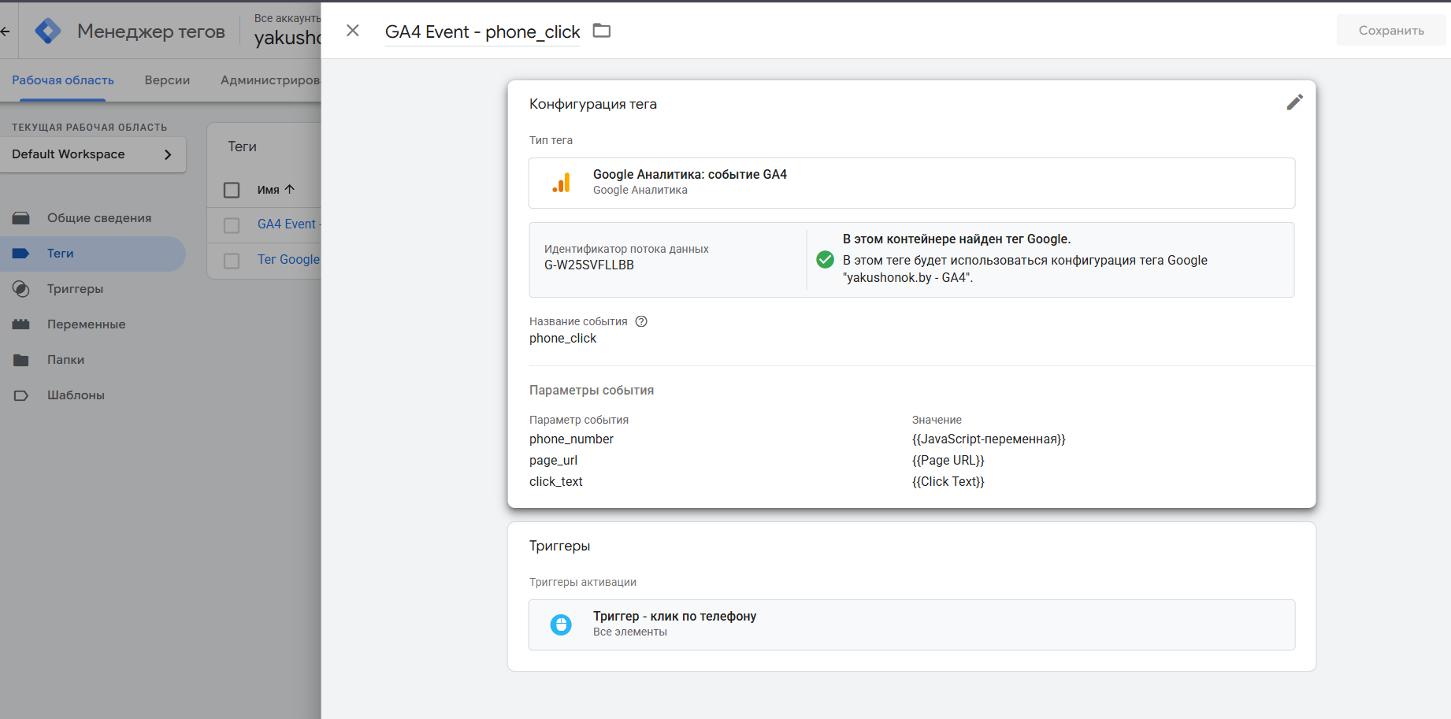Screen dimensions: 1451x719
Task: Click the blue trigger mouse-click icon
Action: pos(561,624)
